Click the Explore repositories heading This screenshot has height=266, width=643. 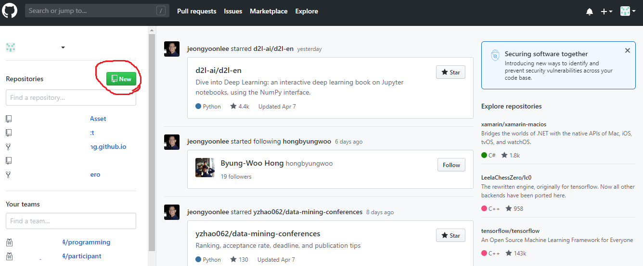(x=512, y=106)
